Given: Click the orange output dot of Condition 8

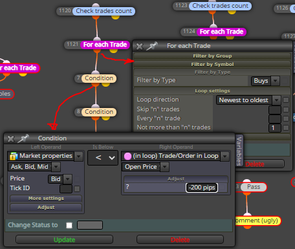Looking at the screenshot, I should [x=96, y=118].
